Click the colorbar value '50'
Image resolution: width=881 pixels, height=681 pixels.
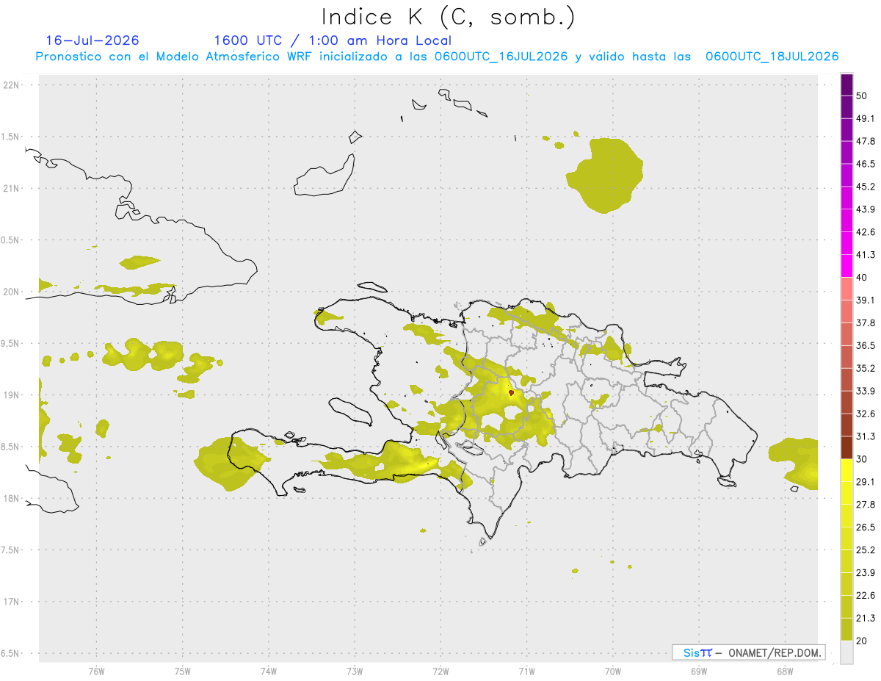coord(862,96)
